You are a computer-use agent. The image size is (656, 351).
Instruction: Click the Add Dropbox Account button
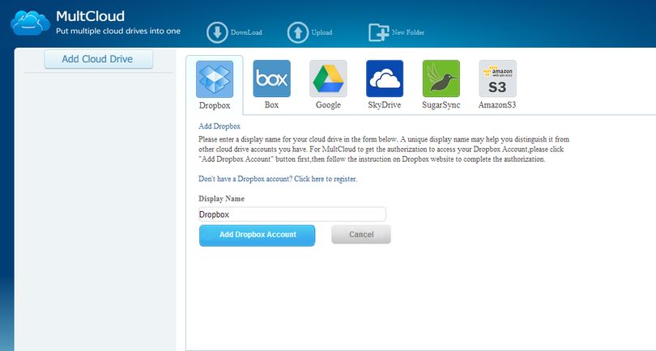tap(257, 235)
